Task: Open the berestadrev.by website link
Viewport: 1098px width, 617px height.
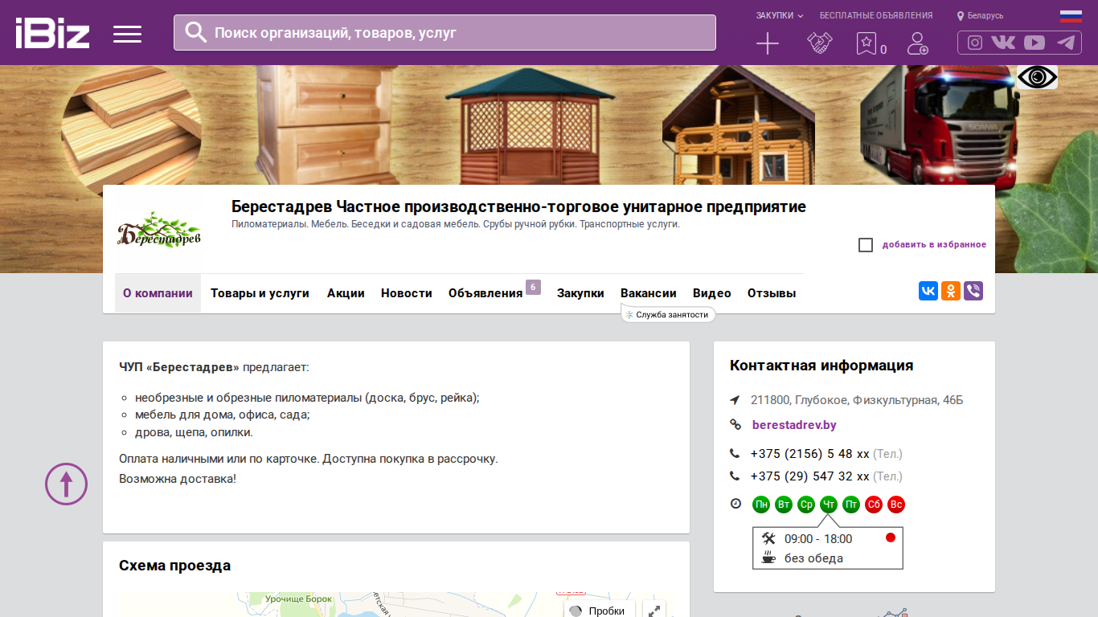Action: [x=794, y=425]
